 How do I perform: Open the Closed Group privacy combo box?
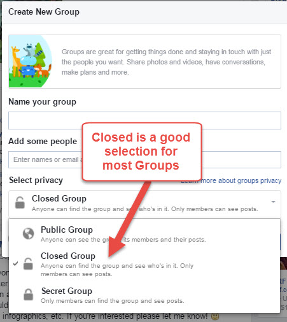pyautogui.click(x=144, y=203)
